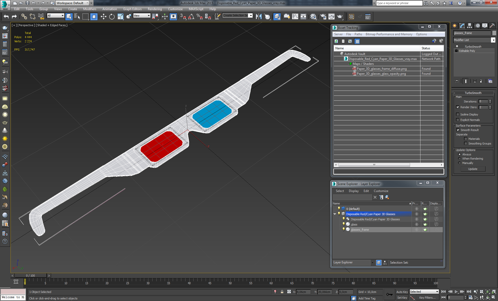Select the Rotate tool in the toolbar
Viewport: 498px width, 301px height.
(x=112, y=17)
